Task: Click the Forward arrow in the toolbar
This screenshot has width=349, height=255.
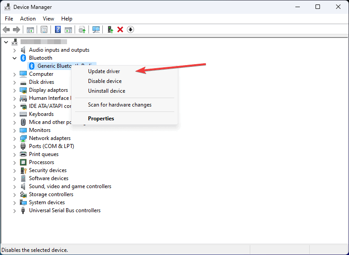Action: (17, 29)
